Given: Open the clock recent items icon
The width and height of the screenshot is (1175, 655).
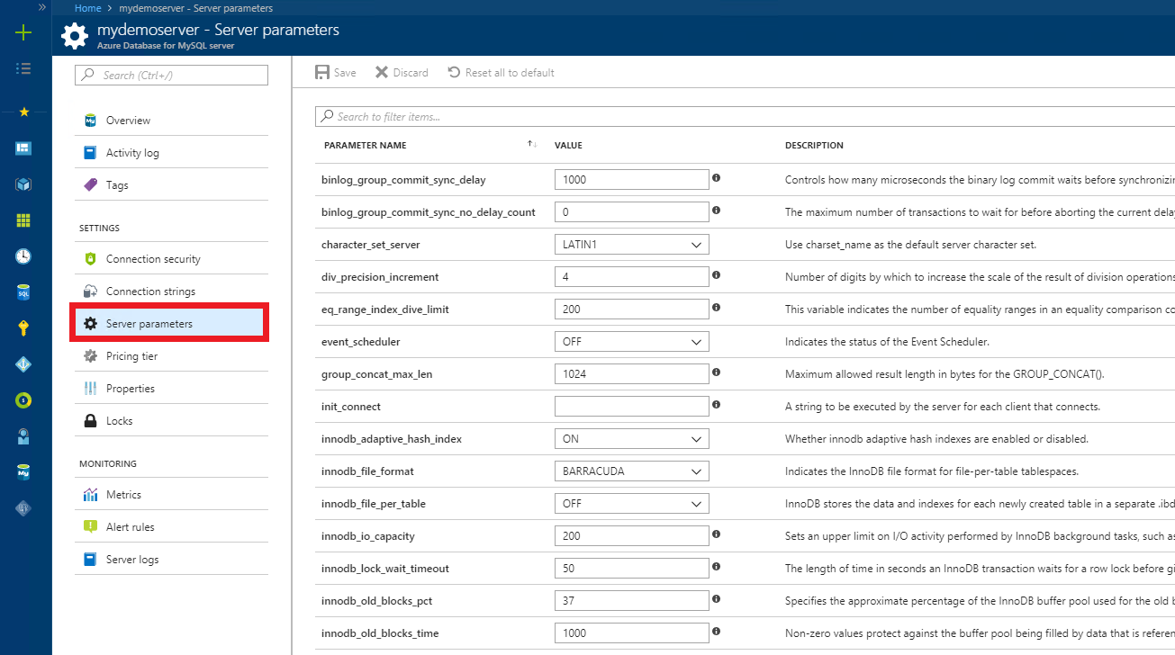Looking at the screenshot, I should tap(23, 256).
